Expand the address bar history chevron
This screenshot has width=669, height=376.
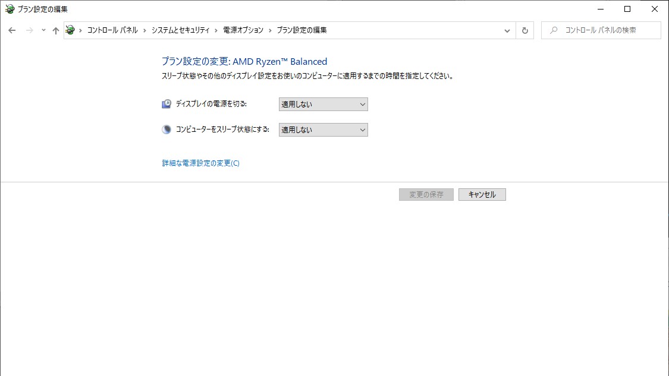point(507,30)
